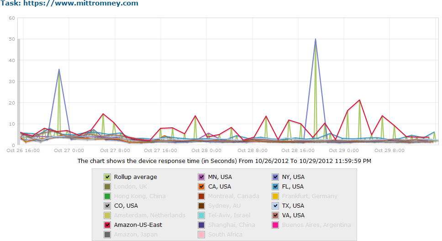Viewport: 442px width, 241px height.
Task: Click the Oct 27 8:00 axis label
Action: point(115,151)
